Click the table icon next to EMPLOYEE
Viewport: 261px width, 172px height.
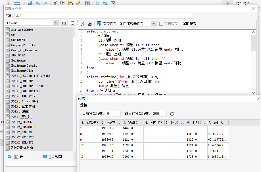point(8,55)
